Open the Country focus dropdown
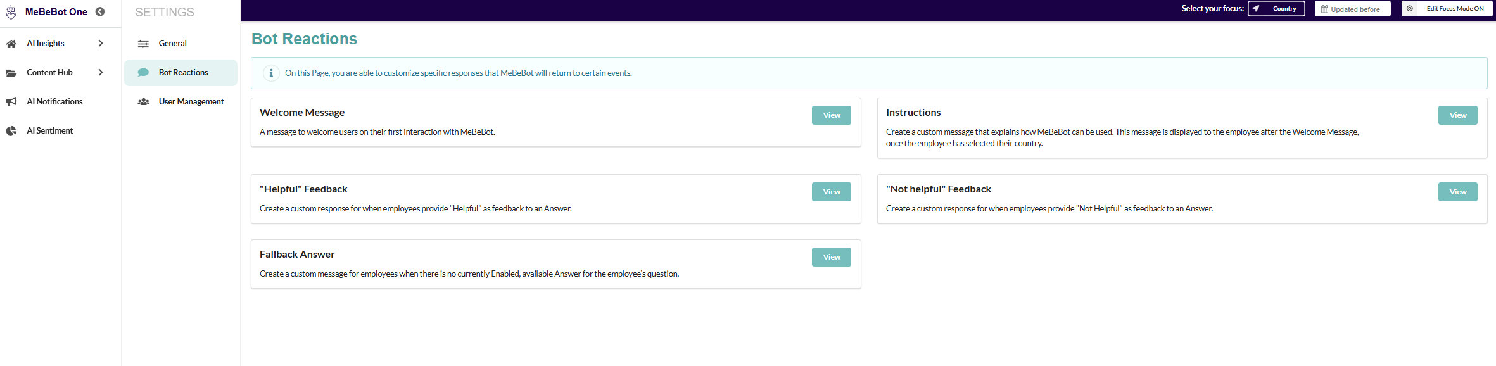This screenshot has width=1496, height=366. click(x=1276, y=9)
